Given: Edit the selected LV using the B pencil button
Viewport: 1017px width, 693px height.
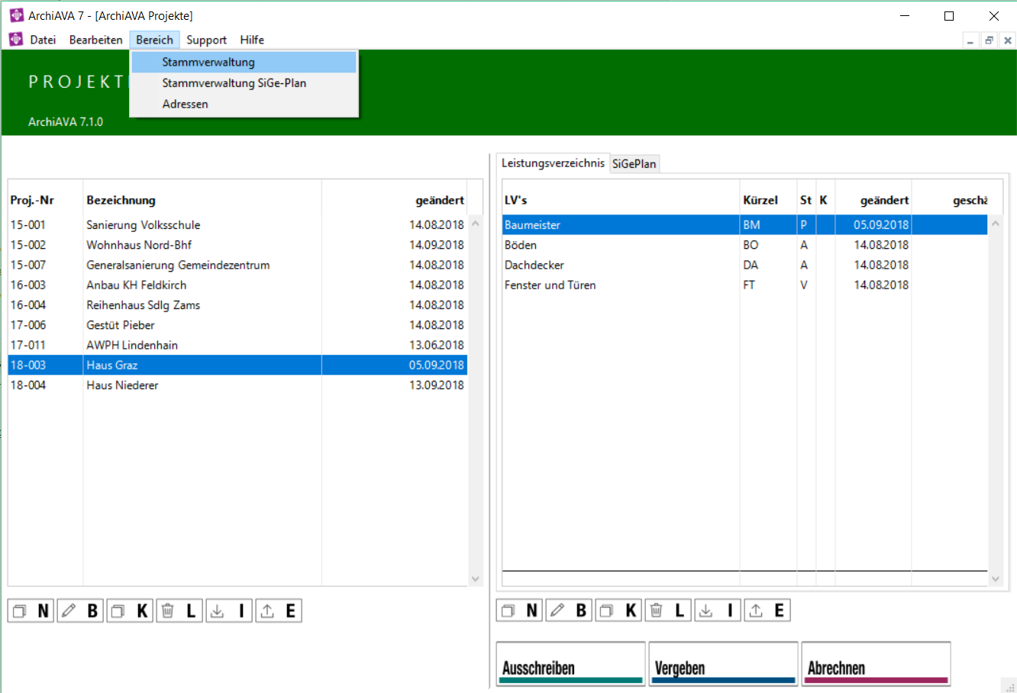Looking at the screenshot, I should [570, 611].
